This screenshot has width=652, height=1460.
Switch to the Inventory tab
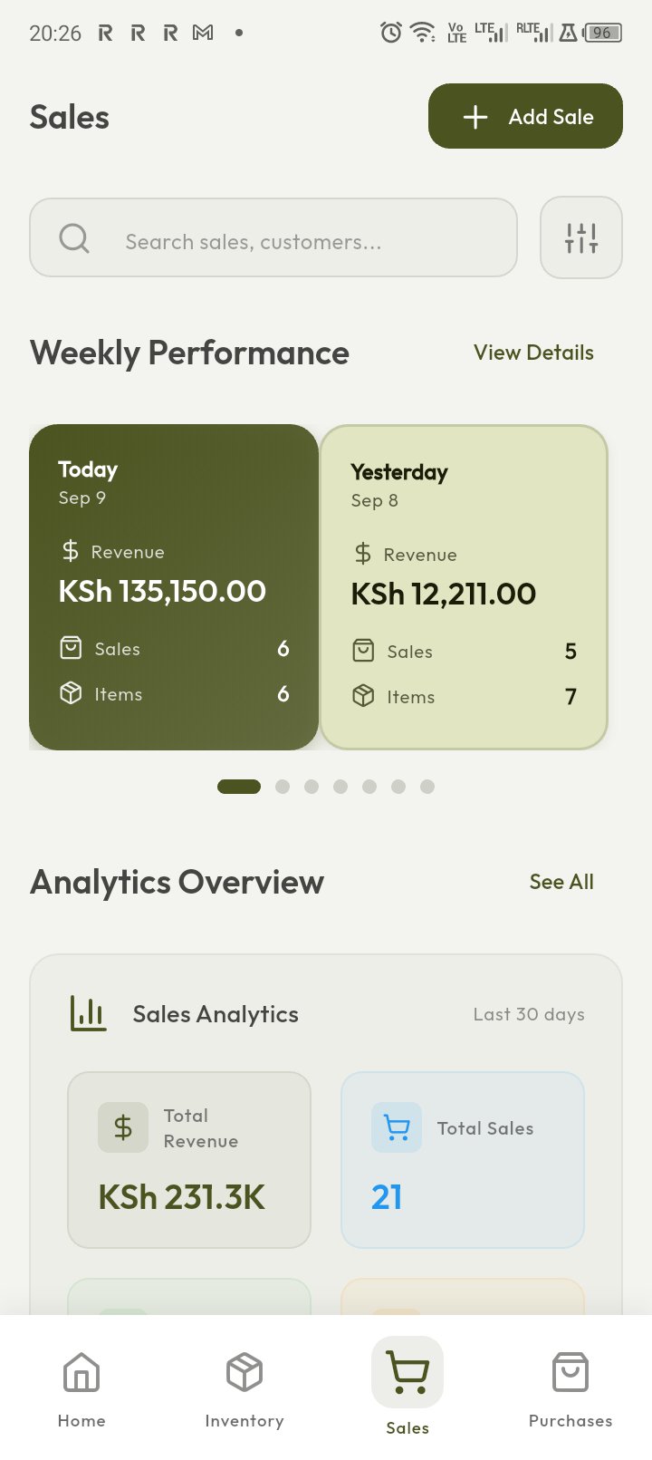click(244, 1387)
